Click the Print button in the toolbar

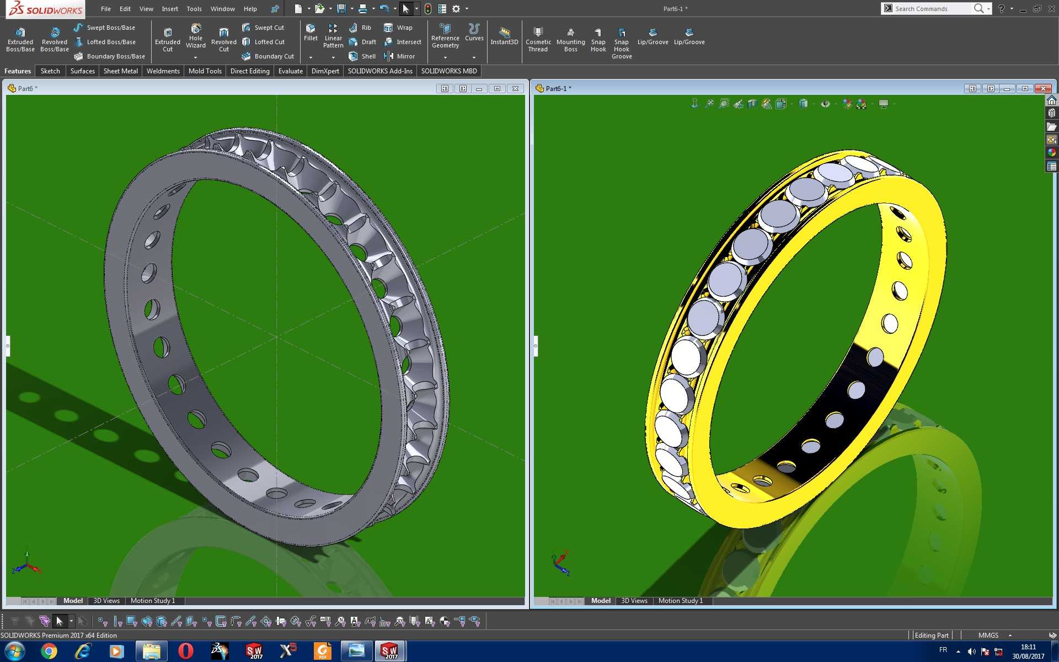[363, 9]
